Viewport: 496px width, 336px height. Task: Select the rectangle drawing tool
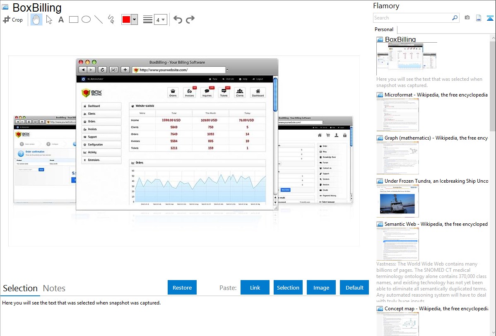click(73, 19)
